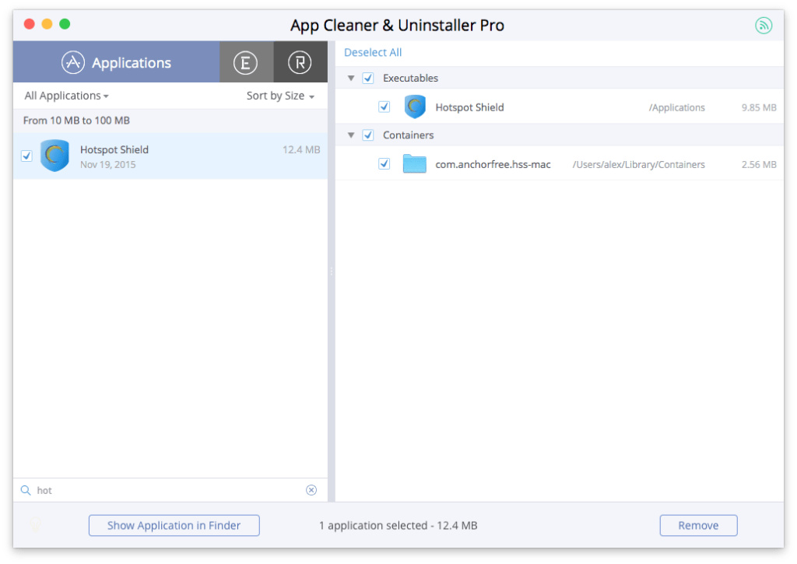Uncheck Hotspot Shield in the applications list
The image size is (797, 564).
click(27, 156)
